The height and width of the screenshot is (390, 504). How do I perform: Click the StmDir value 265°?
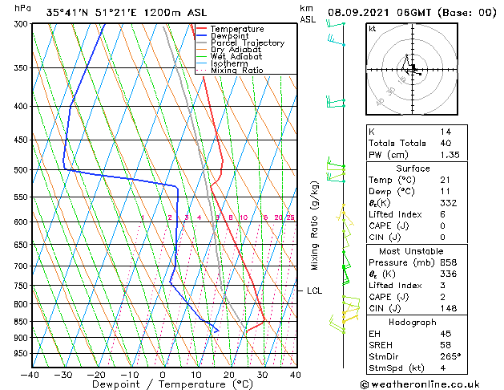[x=450, y=356]
